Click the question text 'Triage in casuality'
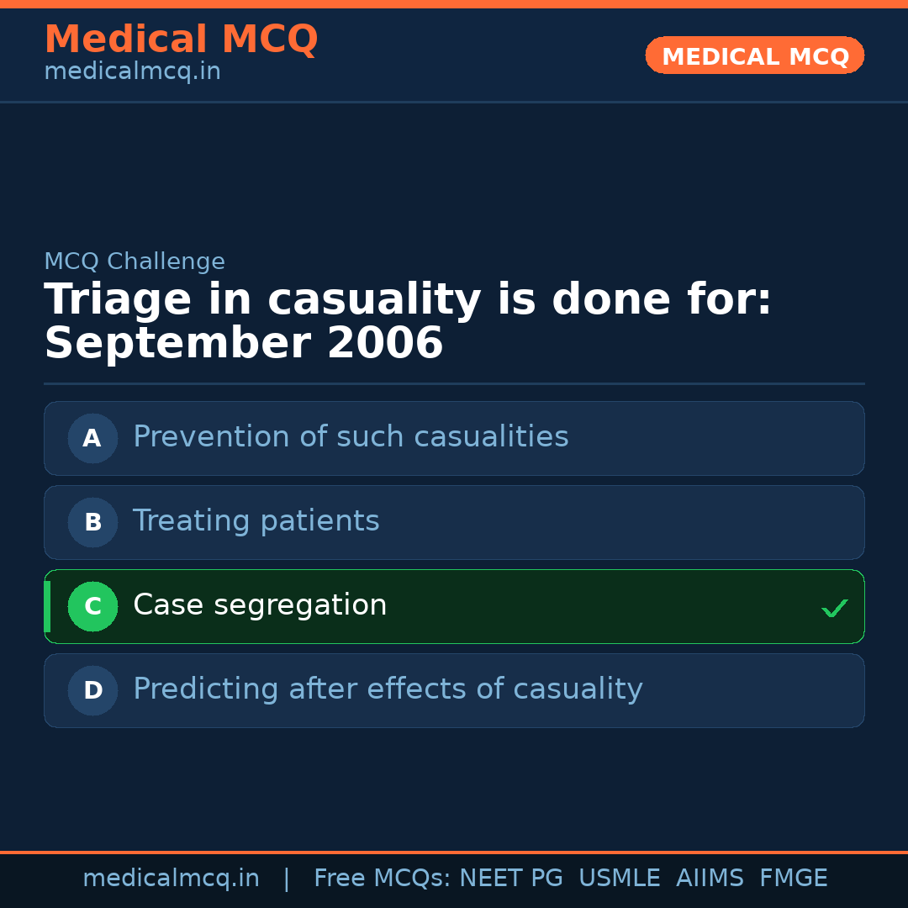The image size is (908, 908). pos(262,300)
